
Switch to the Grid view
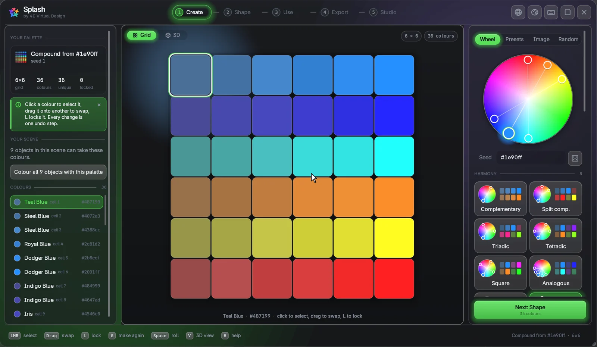point(142,35)
